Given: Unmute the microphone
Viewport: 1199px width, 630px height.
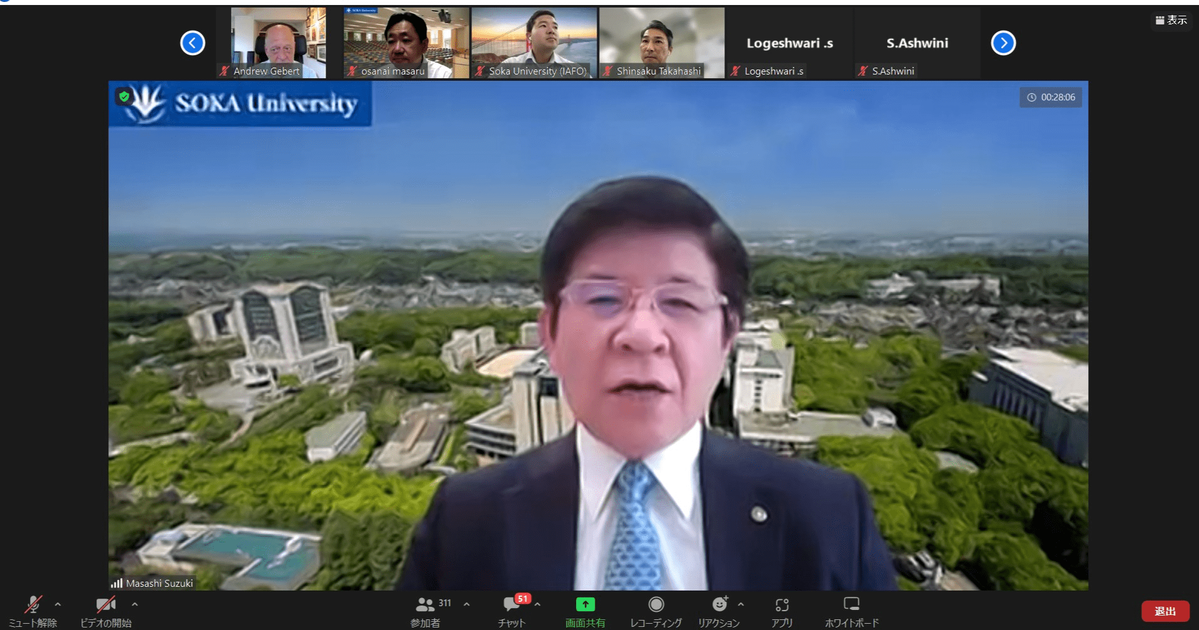Looking at the screenshot, I should coord(33,605).
